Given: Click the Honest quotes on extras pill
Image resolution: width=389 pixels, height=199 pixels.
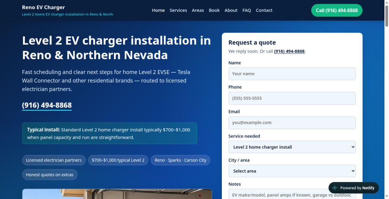Looking at the screenshot, I should pos(50,174).
